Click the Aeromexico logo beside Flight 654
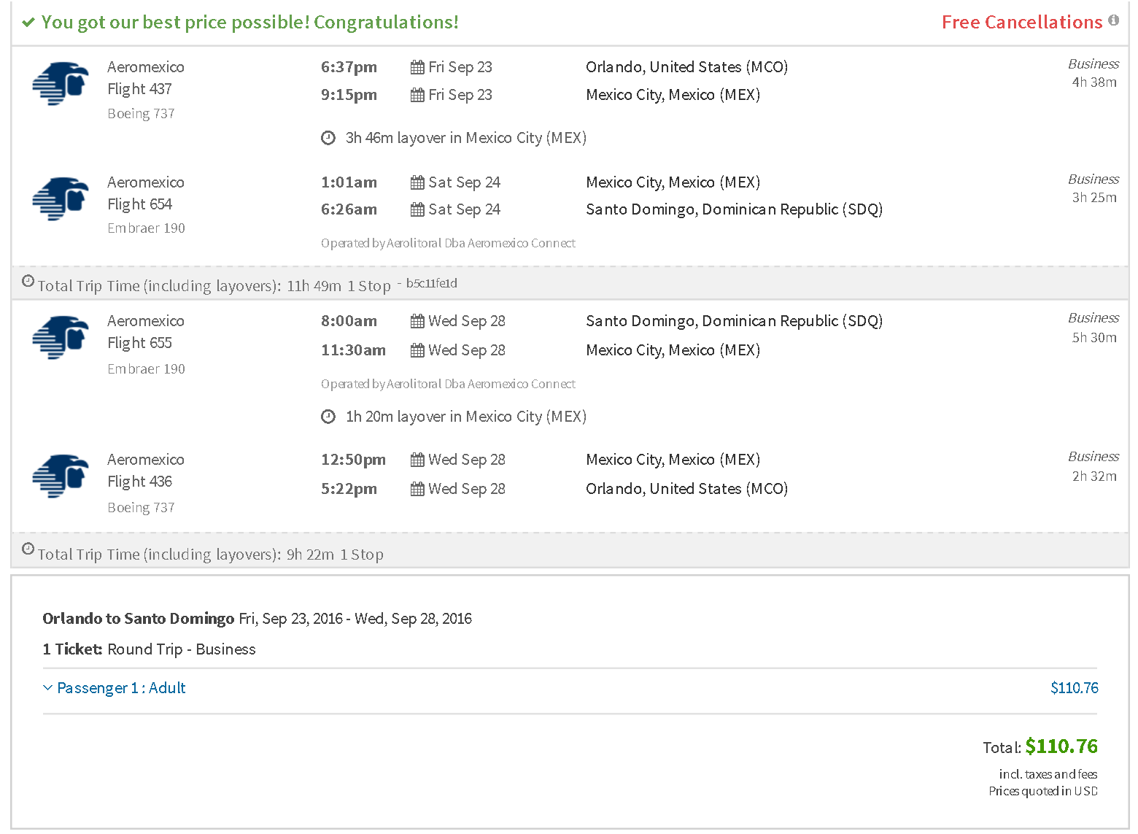 61,198
